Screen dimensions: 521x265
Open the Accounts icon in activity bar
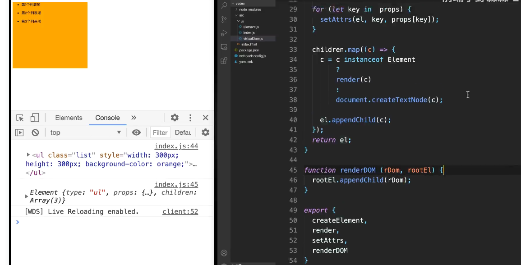224,253
